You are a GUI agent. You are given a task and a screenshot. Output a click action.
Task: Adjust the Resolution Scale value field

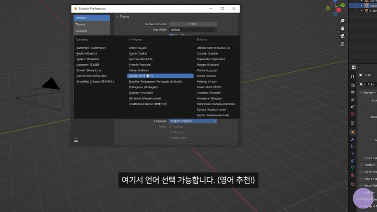(193, 24)
